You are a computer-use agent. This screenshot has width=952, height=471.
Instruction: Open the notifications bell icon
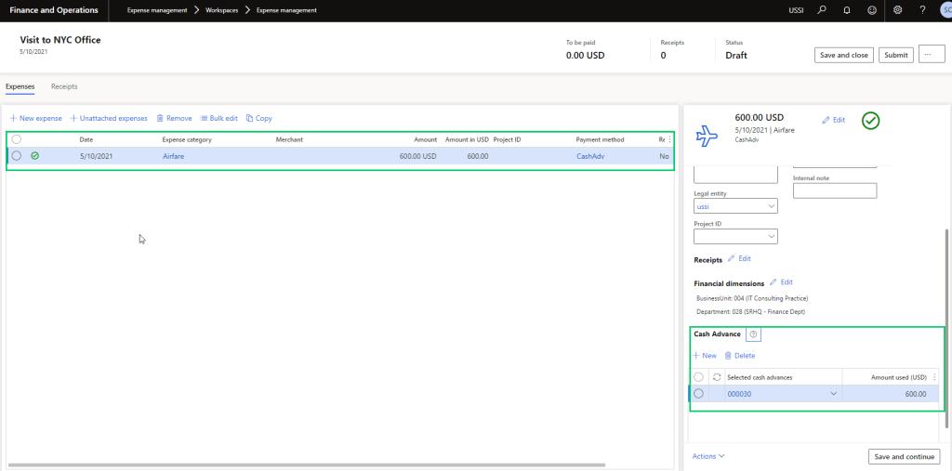pos(846,10)
